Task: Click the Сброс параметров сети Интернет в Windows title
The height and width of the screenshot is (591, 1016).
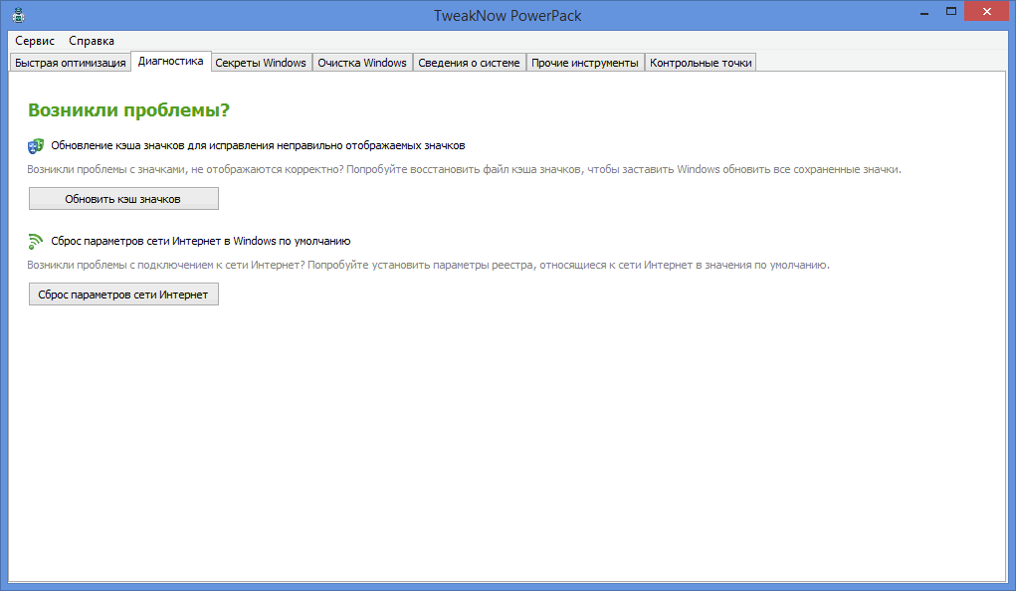Action: pyautogui.click(x=201, y=241)
